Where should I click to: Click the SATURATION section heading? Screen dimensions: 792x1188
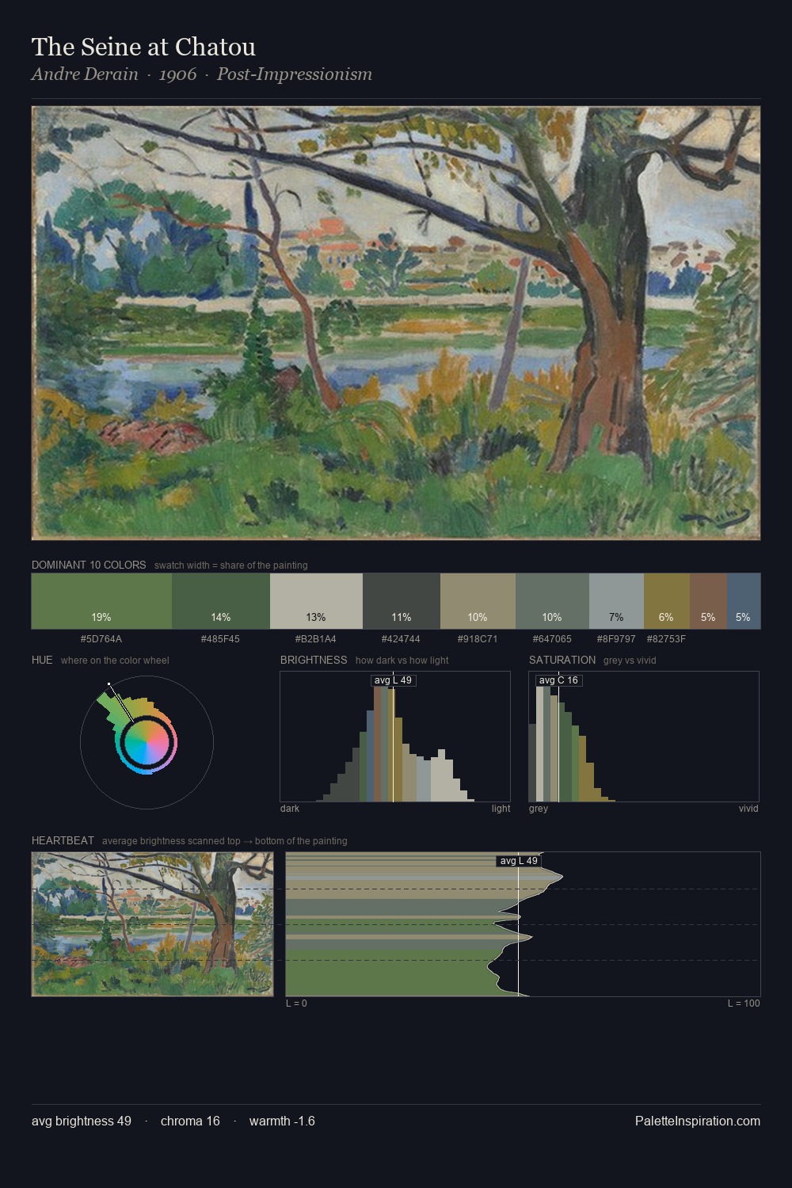562,660
